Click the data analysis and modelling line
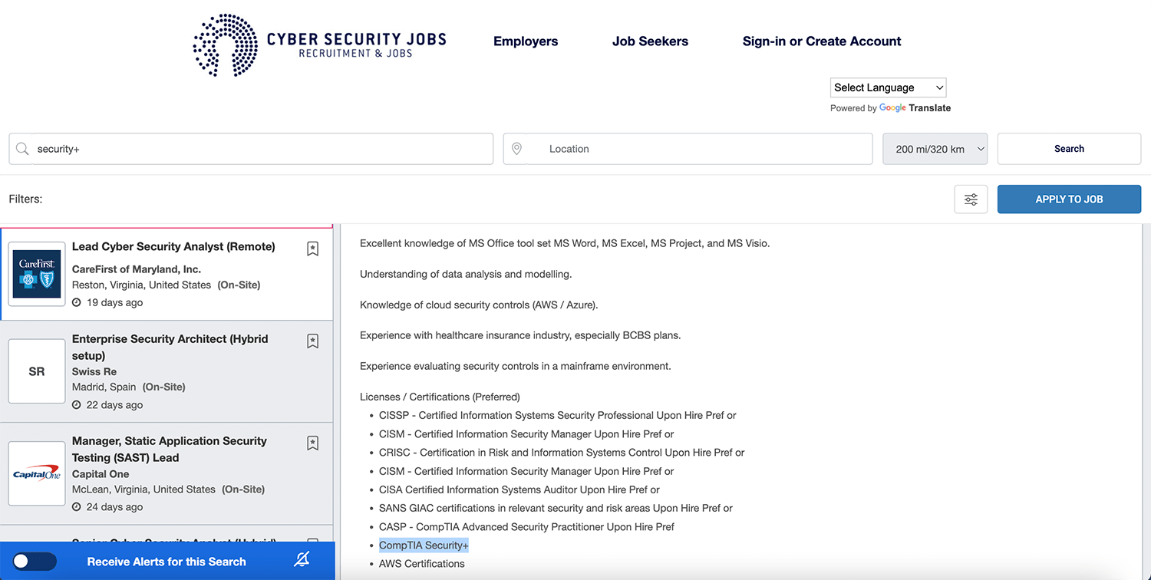The height and width of the screenshot is (580, 1151). [466, 274]
